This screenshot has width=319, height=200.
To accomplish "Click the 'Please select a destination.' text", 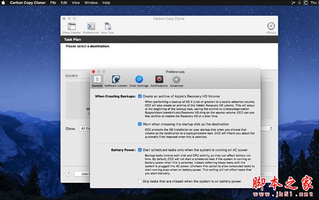I will (x=88, y=46).
